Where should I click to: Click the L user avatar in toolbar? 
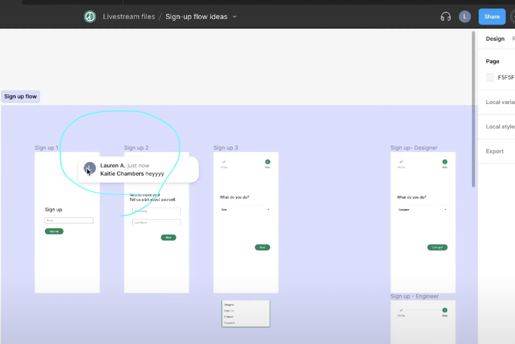[x=465, y=17]
